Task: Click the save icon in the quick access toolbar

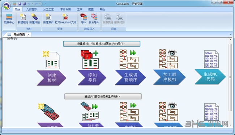Action: pos(20,4)
